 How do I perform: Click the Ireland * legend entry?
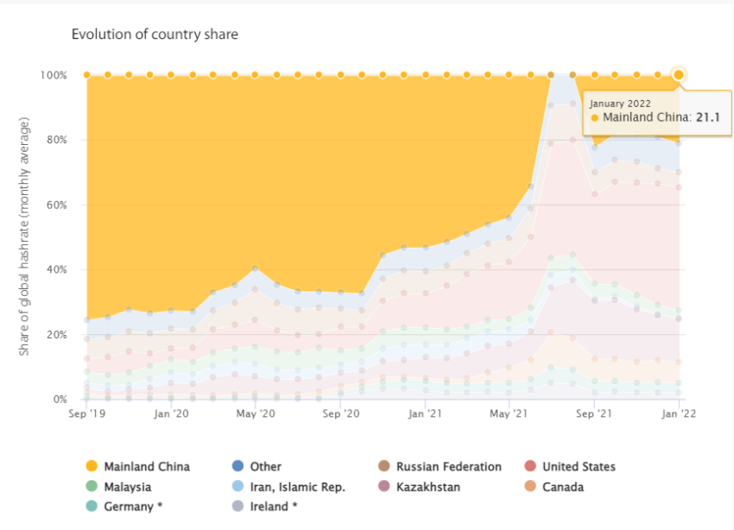[x=265, y=506]
